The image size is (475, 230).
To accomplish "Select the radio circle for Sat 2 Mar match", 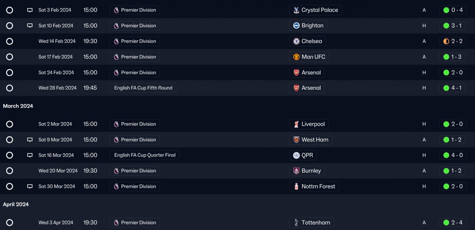I will 10,124.
